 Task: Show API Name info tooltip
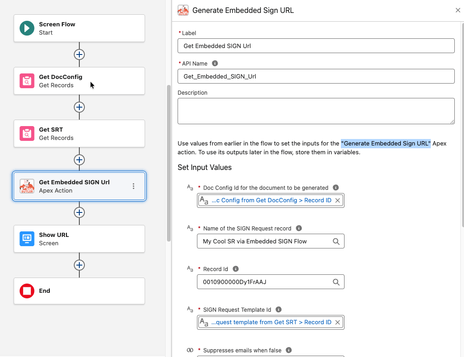pos(215,63)
